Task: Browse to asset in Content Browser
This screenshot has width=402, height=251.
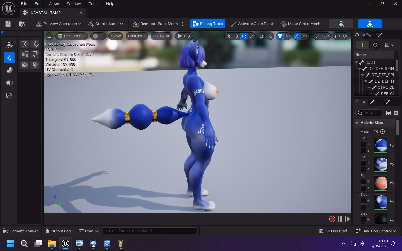Action: click(22, 24)
